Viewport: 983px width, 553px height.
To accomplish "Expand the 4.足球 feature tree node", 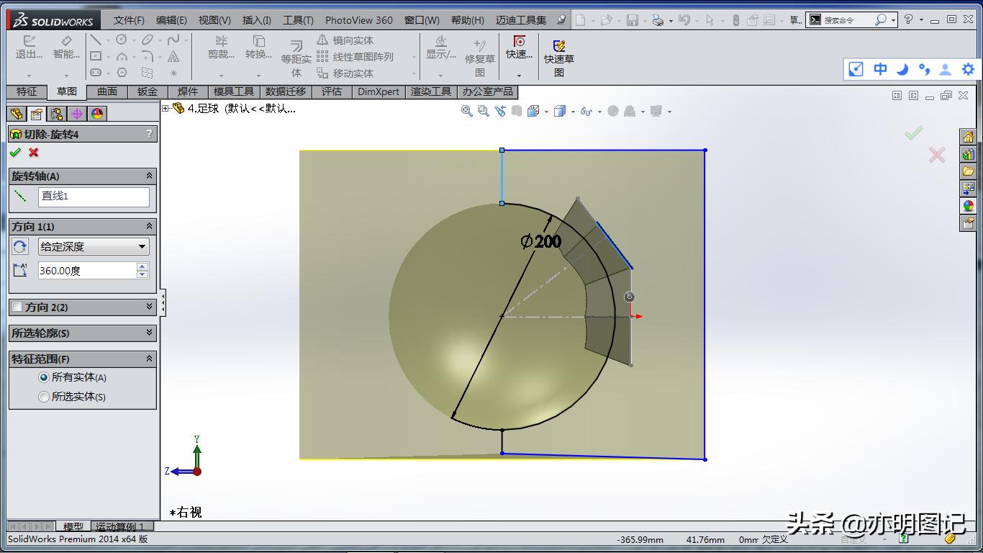I will tap(166, 109).
